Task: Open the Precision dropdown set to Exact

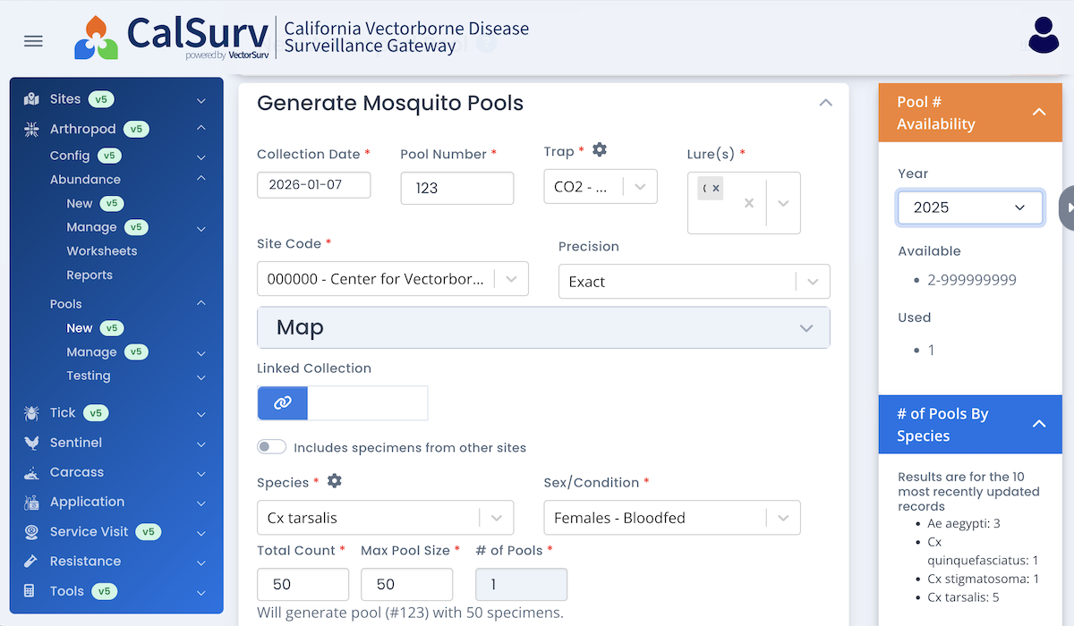Action: (694, 282)
